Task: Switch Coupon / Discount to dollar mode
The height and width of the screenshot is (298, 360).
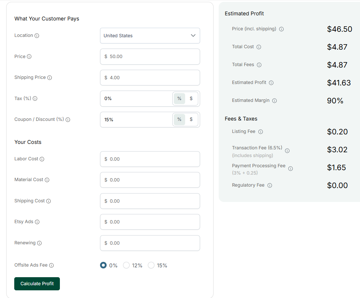Action: coord(191,119)
